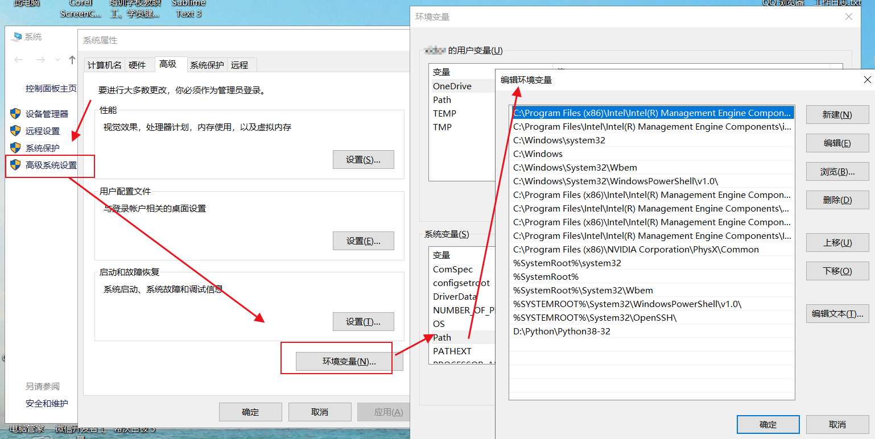Screen dimensions: 875x439
Task: Select %SYSTEMROOT%\System32\WindowsPowerShell\v1.0\ entry
Action: 651,304
